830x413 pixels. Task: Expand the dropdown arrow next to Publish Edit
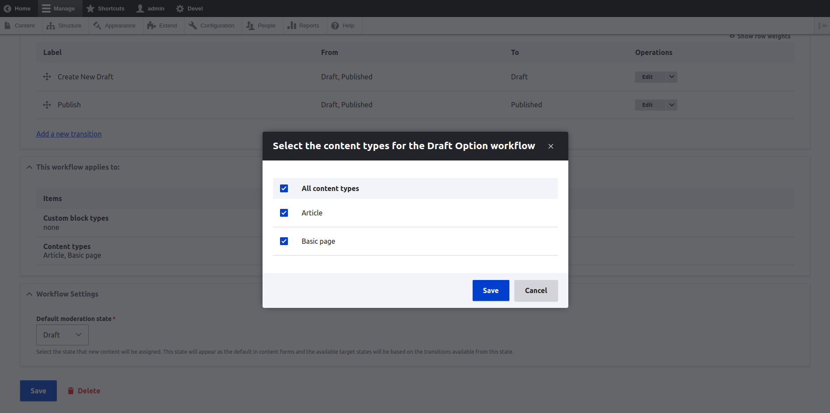pyautogui.click(x=671, y=105)
